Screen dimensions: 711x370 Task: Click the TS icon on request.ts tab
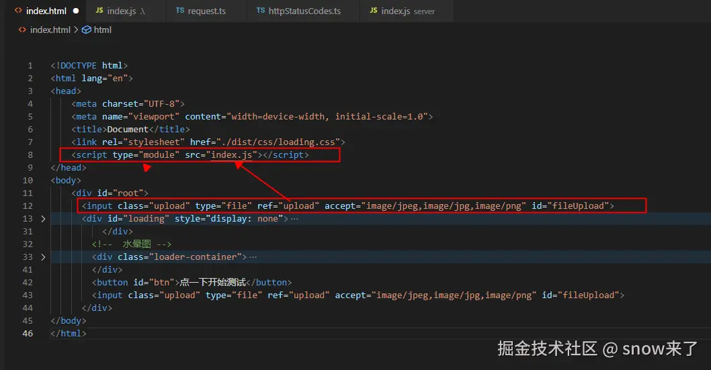click(180, 11)
